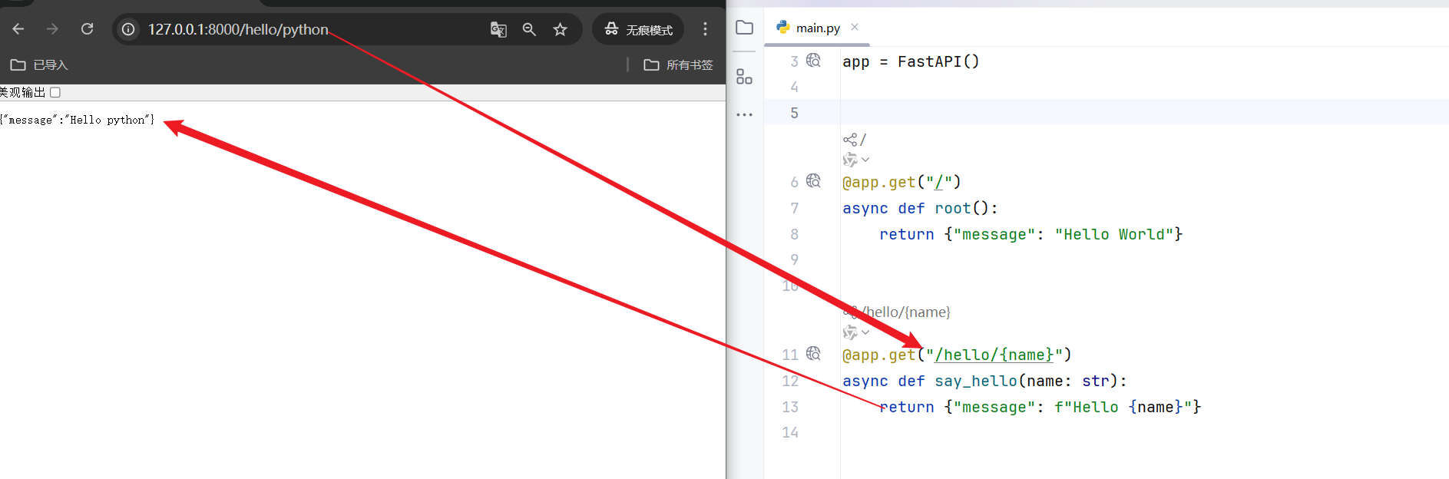Viewport: 1449px width, 479px height.
Task: Click the browser back arrow
Action: [18, 29]
